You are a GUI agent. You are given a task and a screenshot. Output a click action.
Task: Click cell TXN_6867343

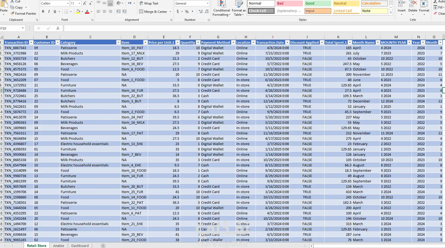pyautogui.click(x=19, y=48)
